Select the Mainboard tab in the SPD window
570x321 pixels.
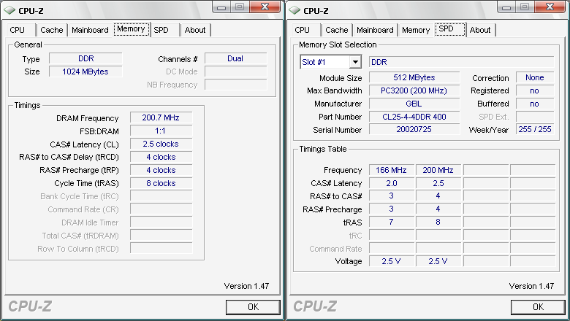point(376,31)
